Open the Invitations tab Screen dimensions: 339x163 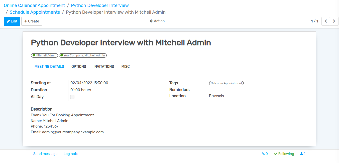coord(104,67)
